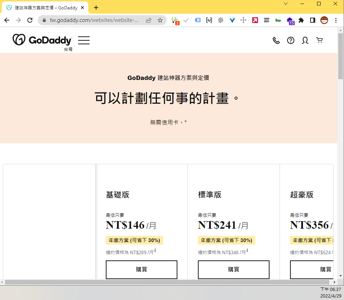
Task: Reload the current page
Action: [x=30, y=20]
